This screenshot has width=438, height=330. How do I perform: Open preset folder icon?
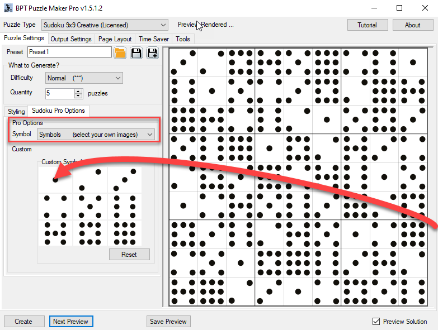point(120,52)
